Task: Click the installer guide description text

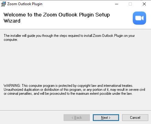Action: 69,37
